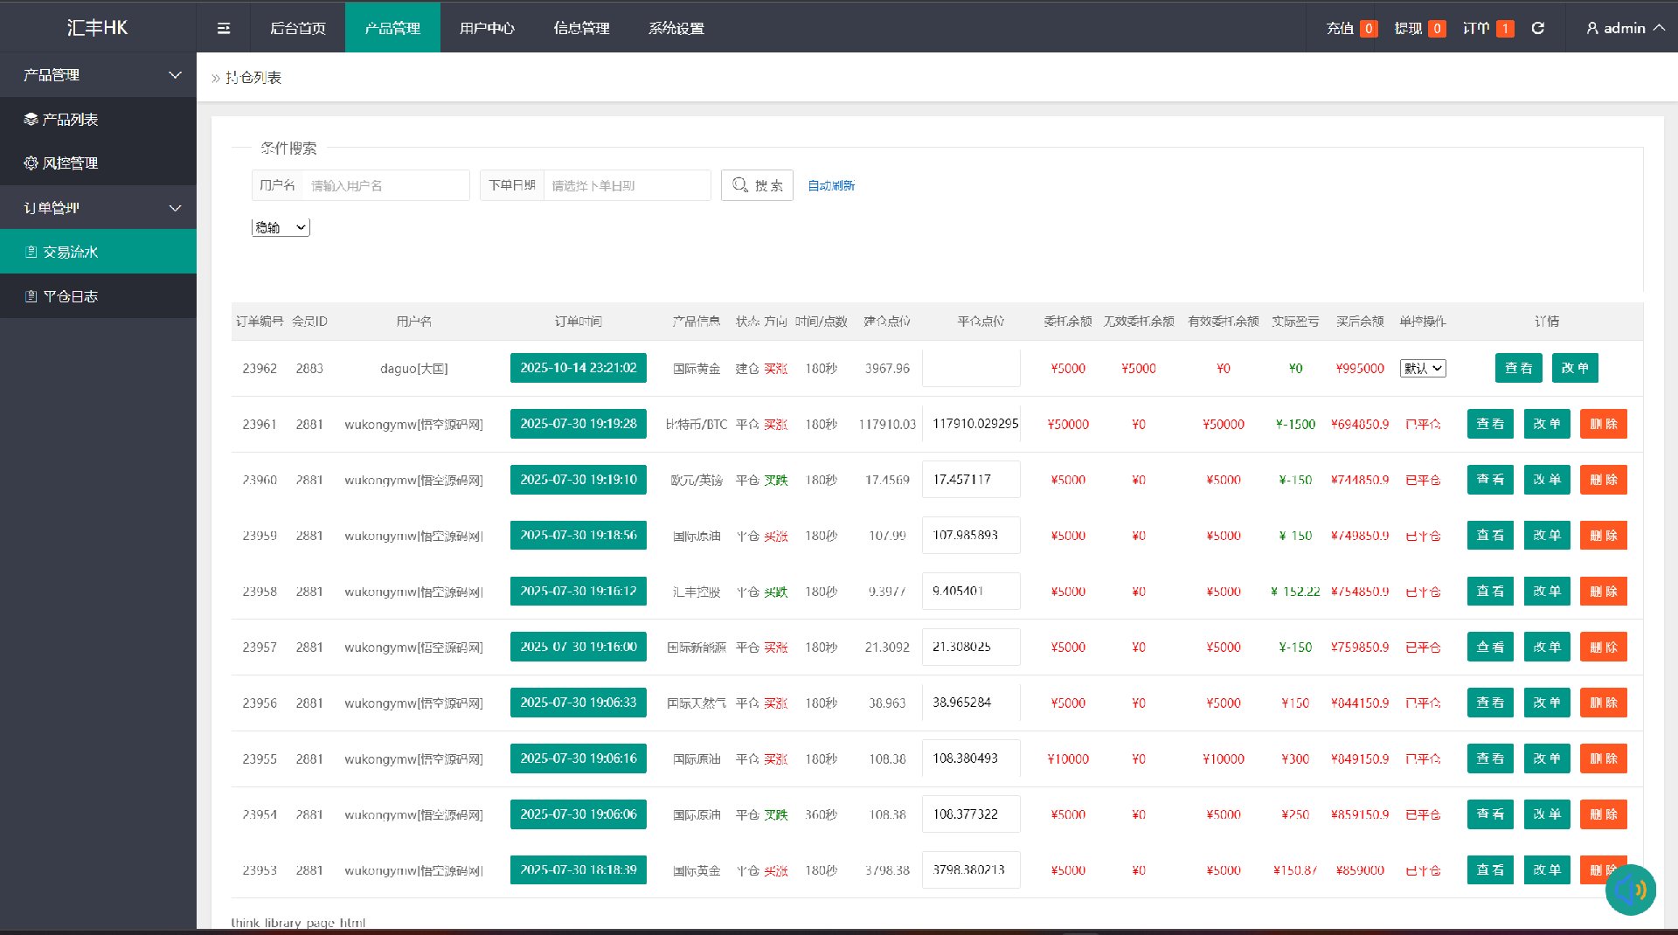Click the admin user icon

point(1592,28)
